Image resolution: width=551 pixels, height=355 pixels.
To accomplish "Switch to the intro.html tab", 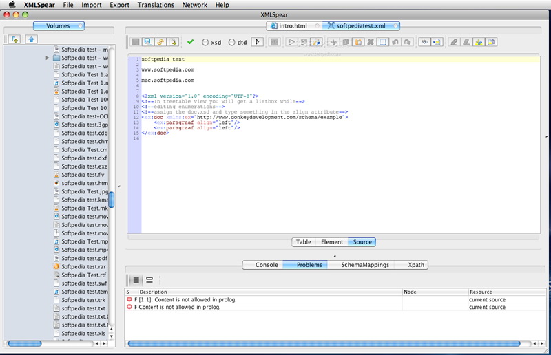I will pyautogui.click(x=293, y=25).
